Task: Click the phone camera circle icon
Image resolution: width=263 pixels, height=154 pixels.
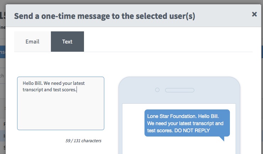Action: [x=157, y=90]
